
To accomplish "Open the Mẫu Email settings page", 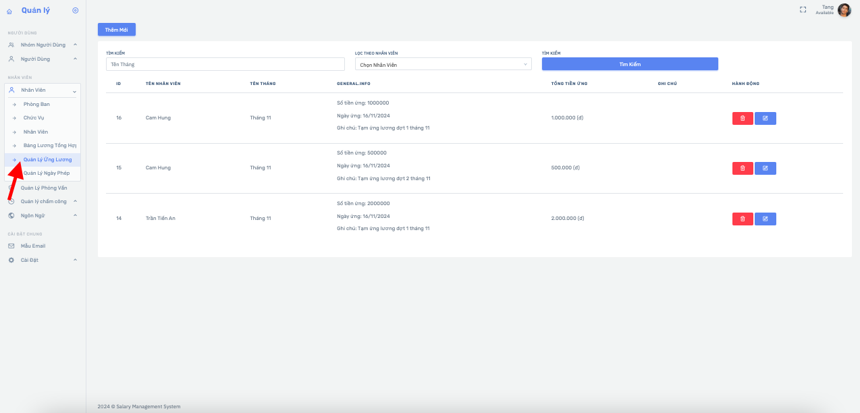I will pos(33,246).
